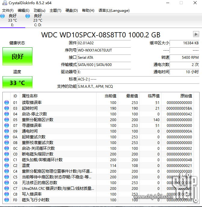Click disk title WDC WD10SPCX-08S8TT0 1000.2 GB
Image resolution: width=202 pixels, height=207 pixels.
101,35
